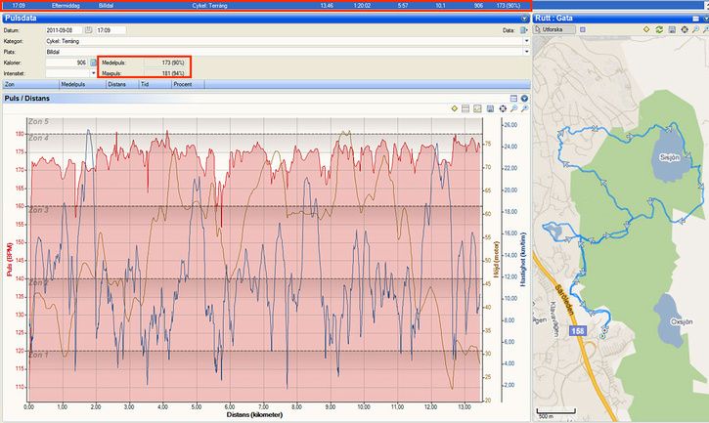Click the Utforska map button

coord(554,29)
